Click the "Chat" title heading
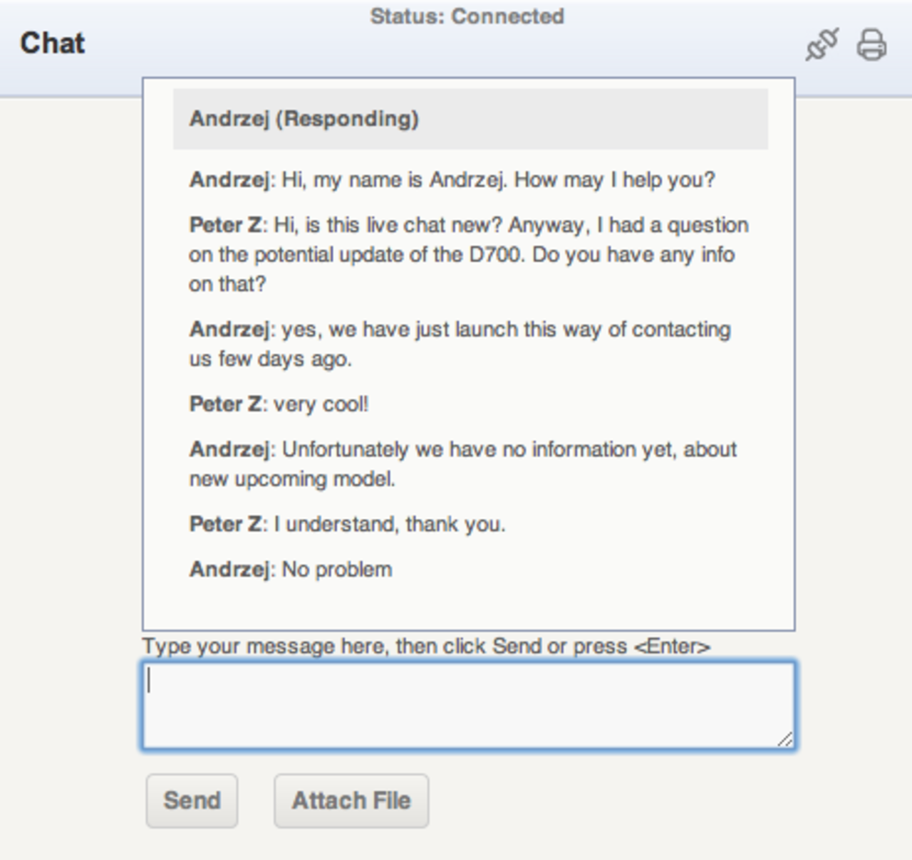The height and width of the screenshot is (860, 912). point(52,43)
